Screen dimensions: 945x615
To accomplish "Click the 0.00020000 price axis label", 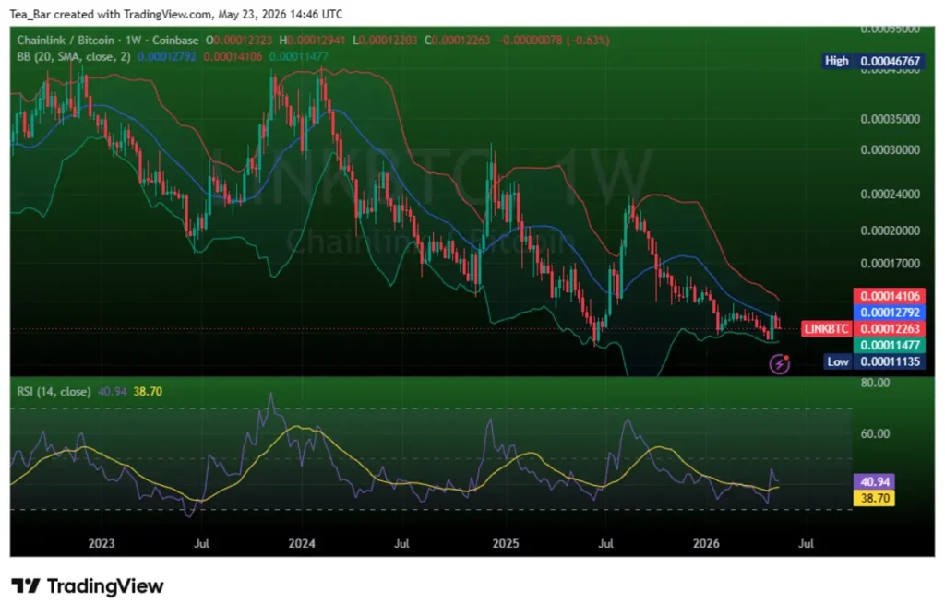I will (891, 231).
